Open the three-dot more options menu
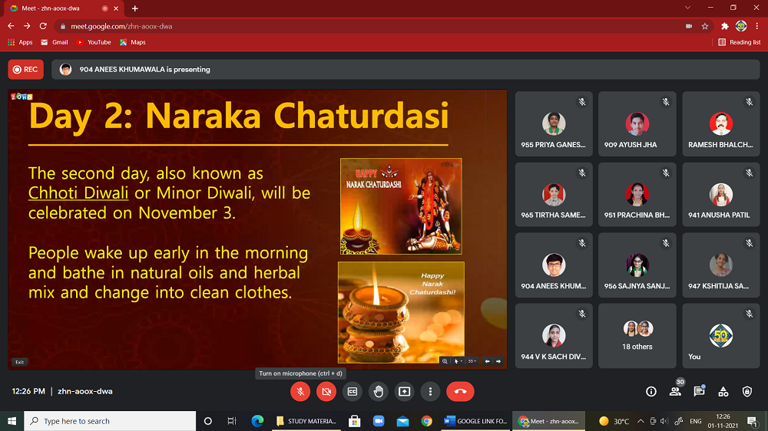The image size is (768, 431). point(431,391)
